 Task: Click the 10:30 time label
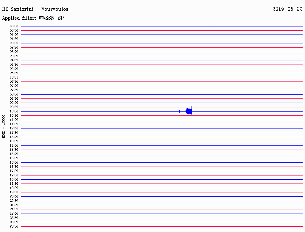[14, 116]
